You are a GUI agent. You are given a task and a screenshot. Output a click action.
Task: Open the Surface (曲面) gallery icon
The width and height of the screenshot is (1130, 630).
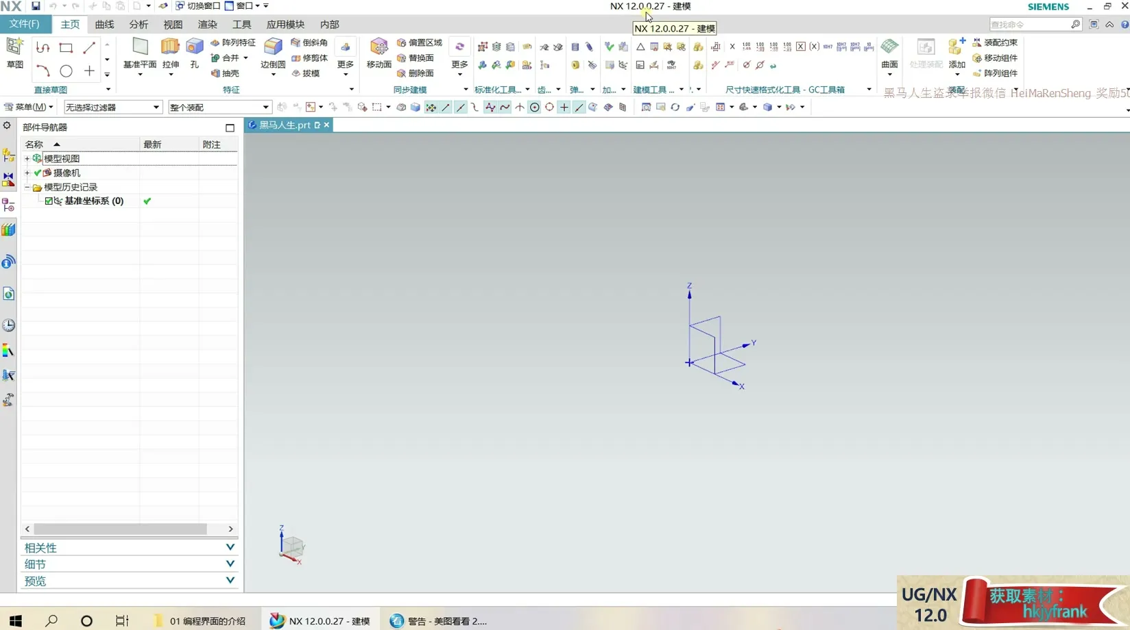pos(889,53)
